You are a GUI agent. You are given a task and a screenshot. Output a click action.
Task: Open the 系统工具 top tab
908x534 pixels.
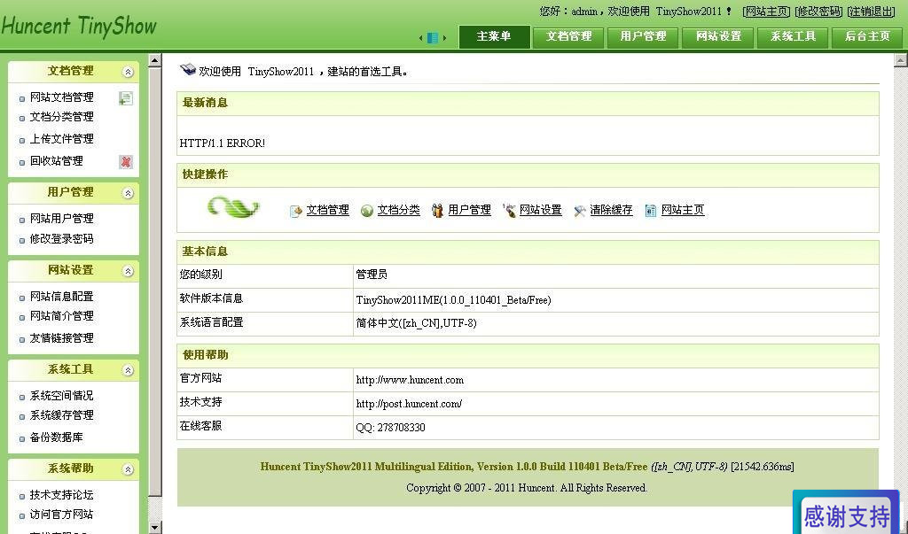(793, 36)
